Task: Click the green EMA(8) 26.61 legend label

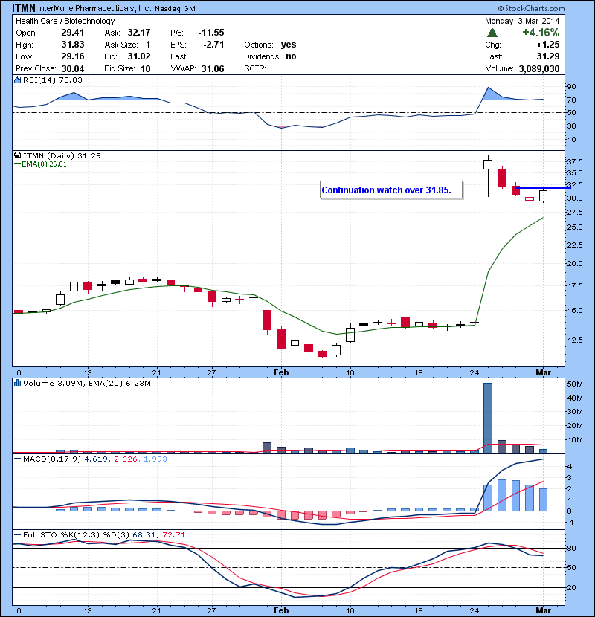Action: point(40,164)
